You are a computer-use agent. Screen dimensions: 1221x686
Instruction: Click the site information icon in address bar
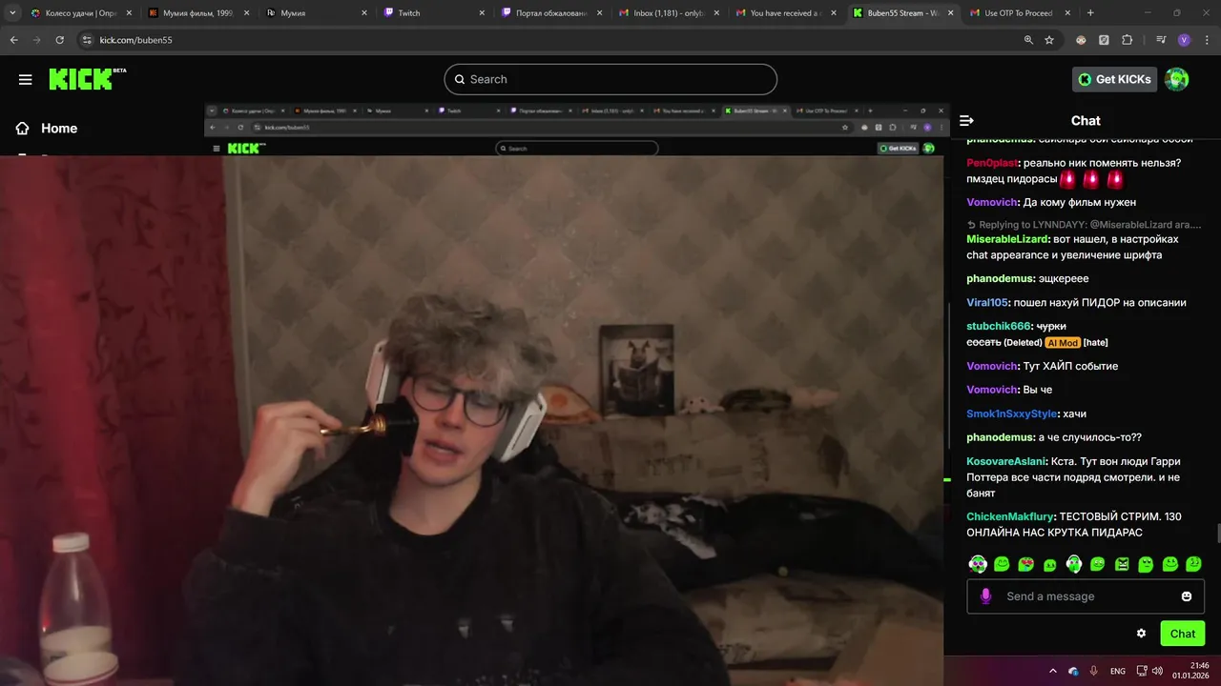click(x=87, y=40)
